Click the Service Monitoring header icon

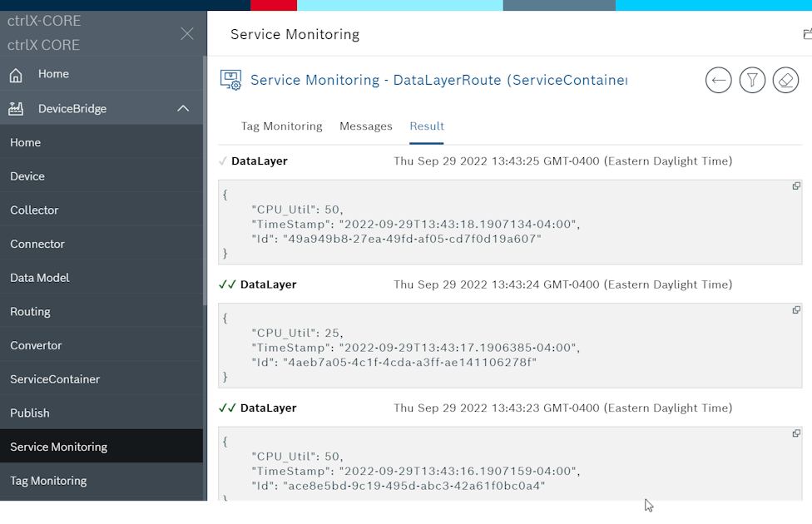pos(230,80)
